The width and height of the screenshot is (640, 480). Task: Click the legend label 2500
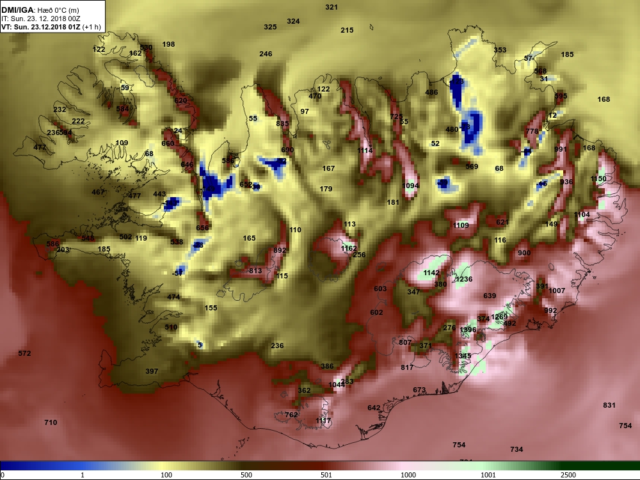click(568, 475)
